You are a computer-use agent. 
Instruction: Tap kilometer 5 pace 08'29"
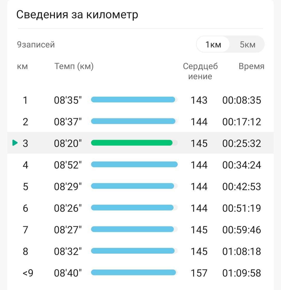pyautogui.click(x=68, y=186)
